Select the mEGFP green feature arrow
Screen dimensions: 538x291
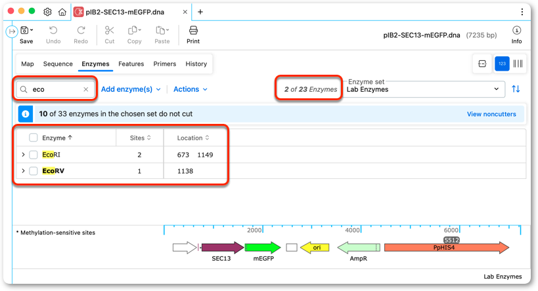click(x=263, y=247)
